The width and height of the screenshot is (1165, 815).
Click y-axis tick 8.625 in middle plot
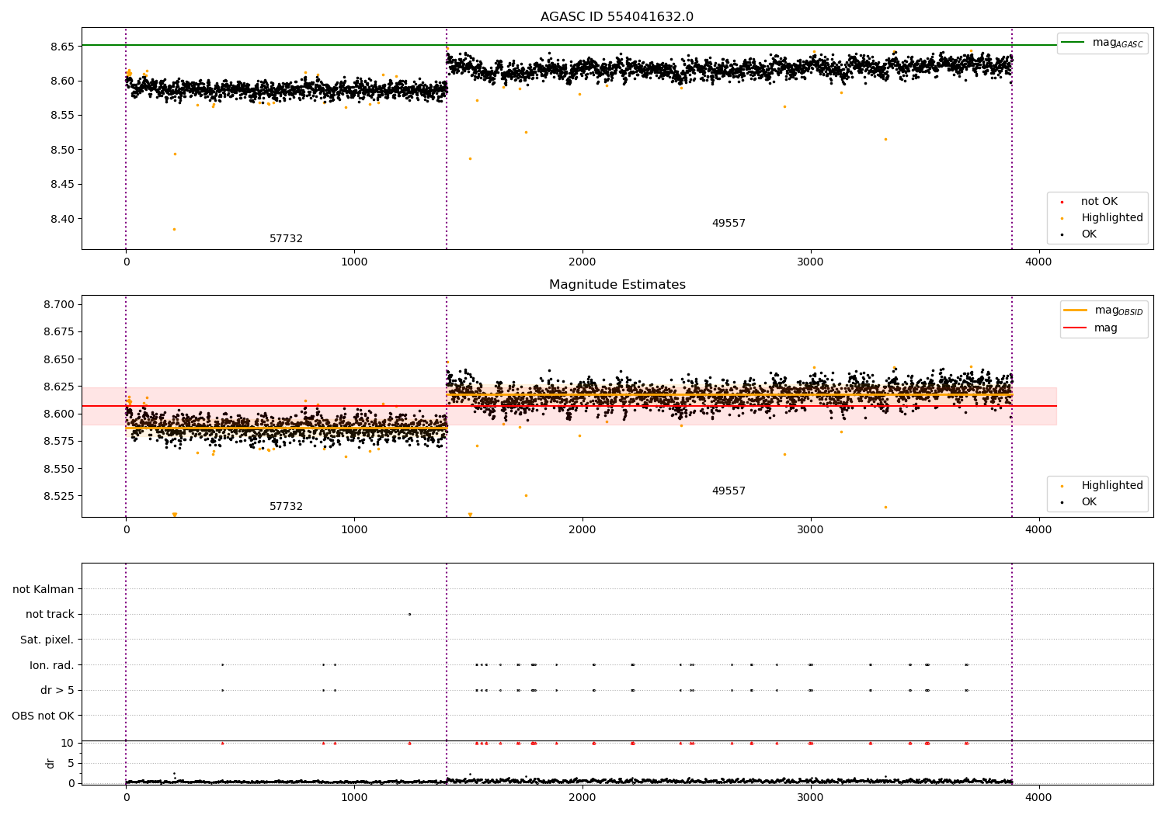pos(59,387)
